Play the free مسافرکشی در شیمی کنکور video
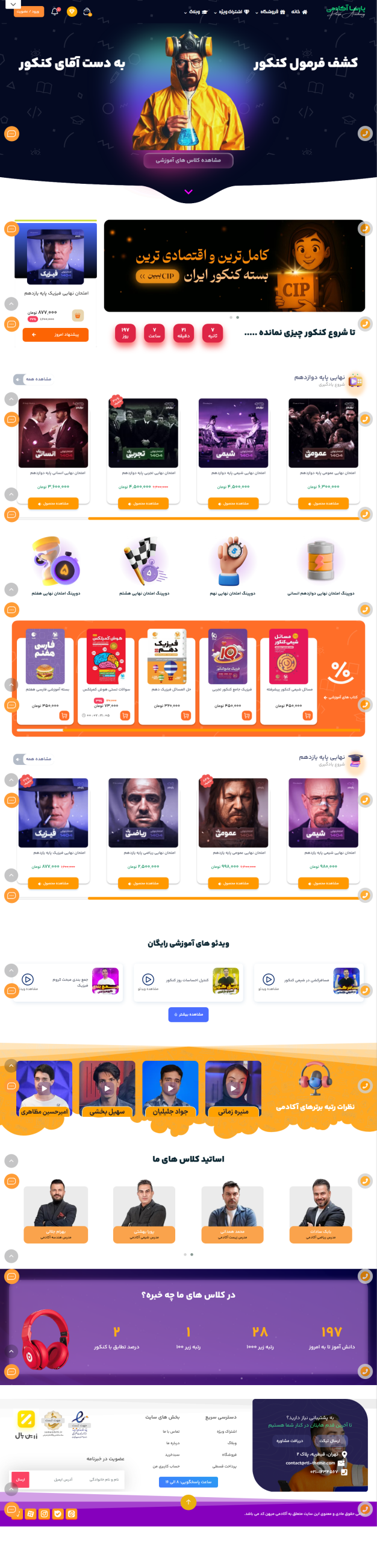This screenshot has height=1543, width=377. pos(269,979)
